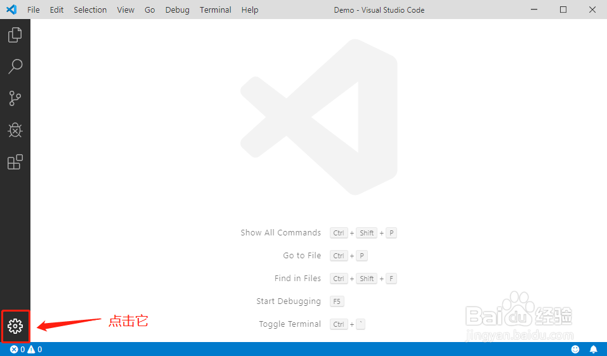Open the Edit menu
The image size is (607, 356).
(x=56, y=10)
